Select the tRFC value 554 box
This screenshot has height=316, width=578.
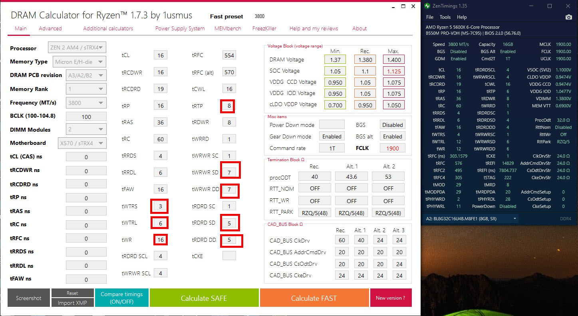229,55
